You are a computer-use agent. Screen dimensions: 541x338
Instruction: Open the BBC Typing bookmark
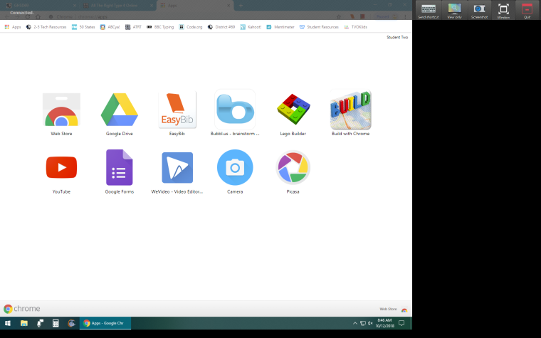click(x=160, y=27)
